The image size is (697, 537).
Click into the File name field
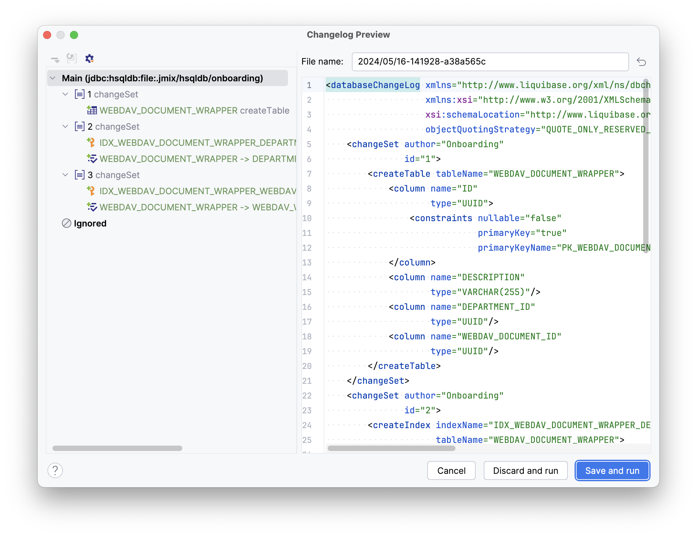[490, 61]
